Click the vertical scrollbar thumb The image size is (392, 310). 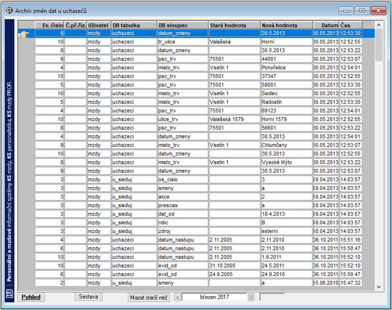pos(379,45)
